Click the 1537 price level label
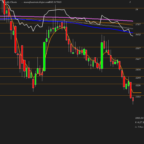The height and width of the screenshot is (144, 144). pos(138,48)
